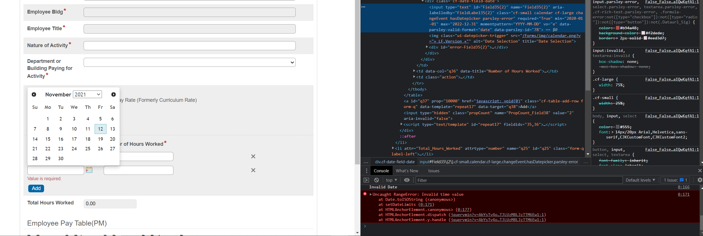Open the Default levels dropdown

(x=640, y=180)
